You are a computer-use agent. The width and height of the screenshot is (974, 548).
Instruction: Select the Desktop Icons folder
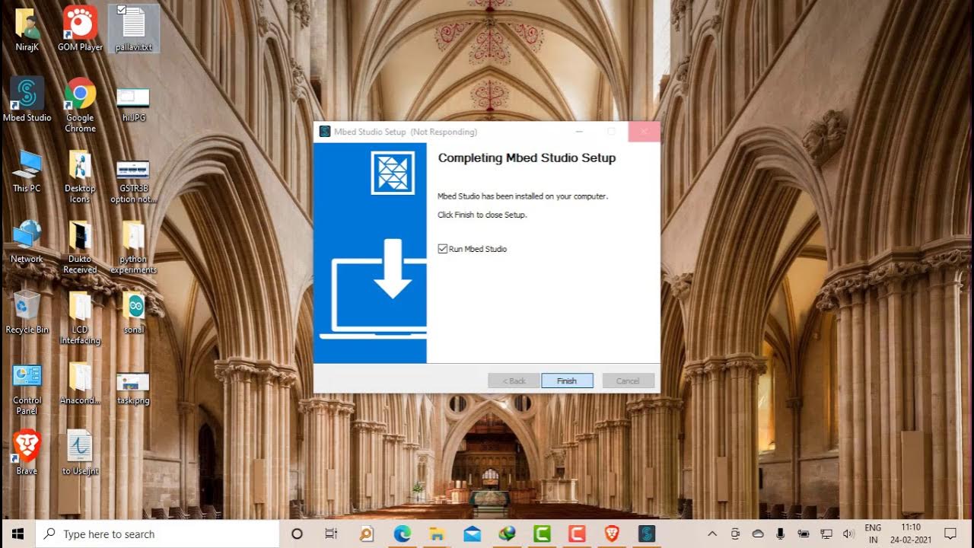[80, 177]
